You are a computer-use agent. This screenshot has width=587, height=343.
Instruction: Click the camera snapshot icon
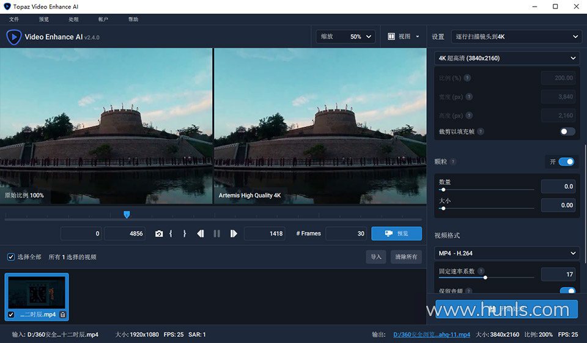pyautogui.click(x=159, y=234)
